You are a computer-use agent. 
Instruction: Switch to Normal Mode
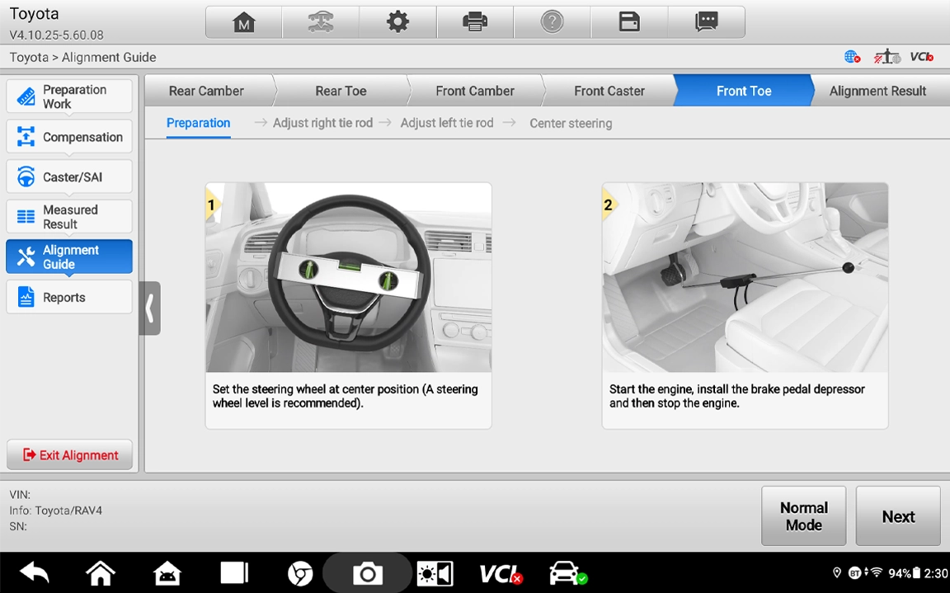pyautogui.click(x=803, y=516)
